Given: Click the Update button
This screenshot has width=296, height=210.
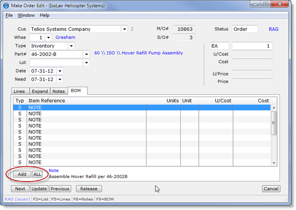Looking at the screenshot, I should pyautogui.click(x=39, y=189).
